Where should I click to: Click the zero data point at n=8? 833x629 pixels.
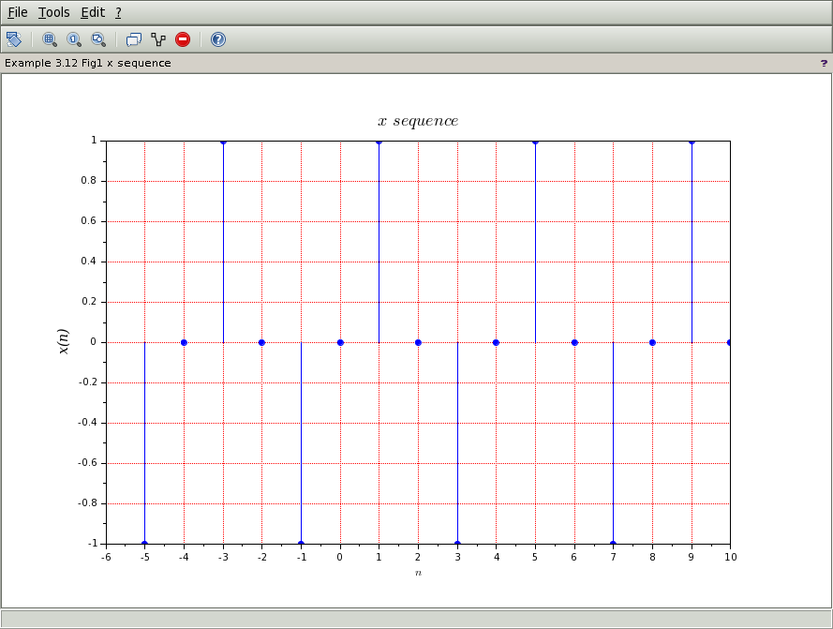tap(652, 342)
